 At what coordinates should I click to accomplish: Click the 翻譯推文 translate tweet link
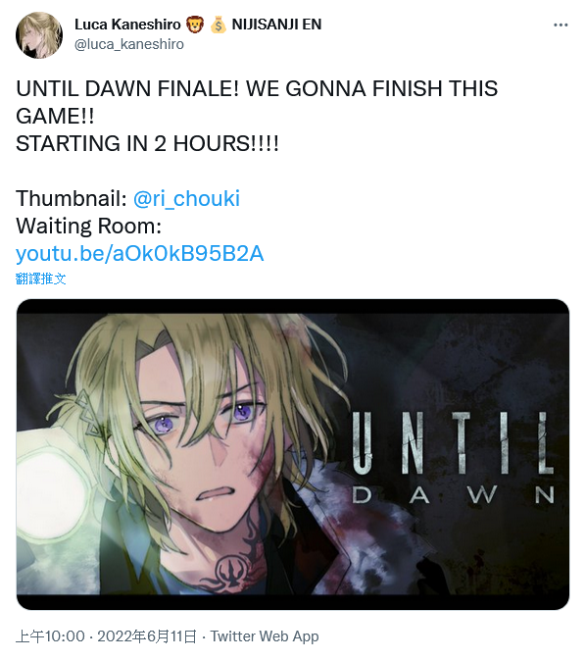[41, 279]
